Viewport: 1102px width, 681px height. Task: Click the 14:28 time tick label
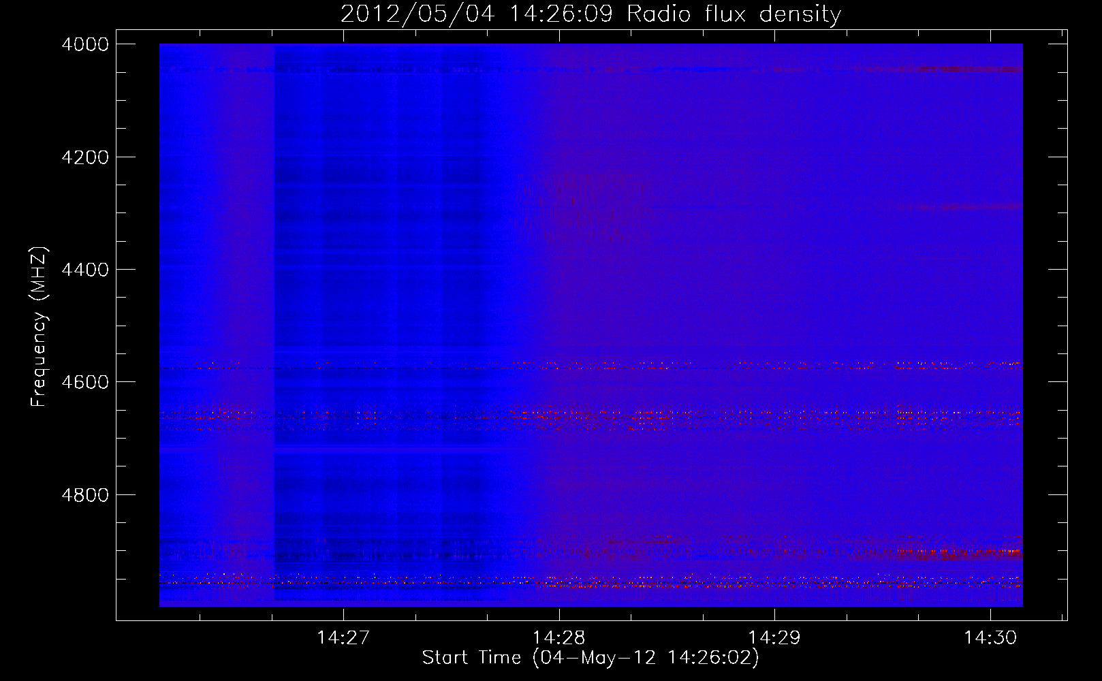[x=558, y=637]
